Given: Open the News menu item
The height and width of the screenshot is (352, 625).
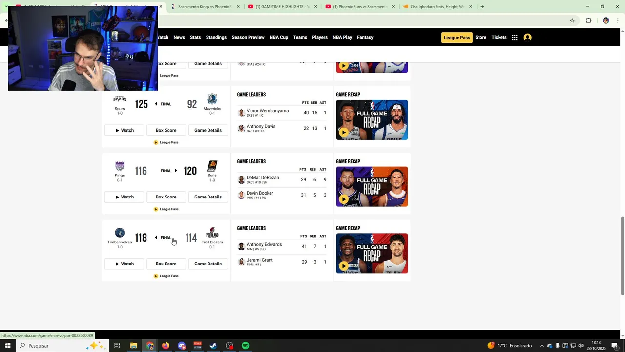Looking at the screenshot, I should 179,37.
